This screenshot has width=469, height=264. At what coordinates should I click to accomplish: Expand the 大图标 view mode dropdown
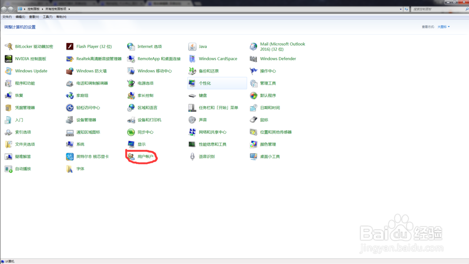click(444, 27)
